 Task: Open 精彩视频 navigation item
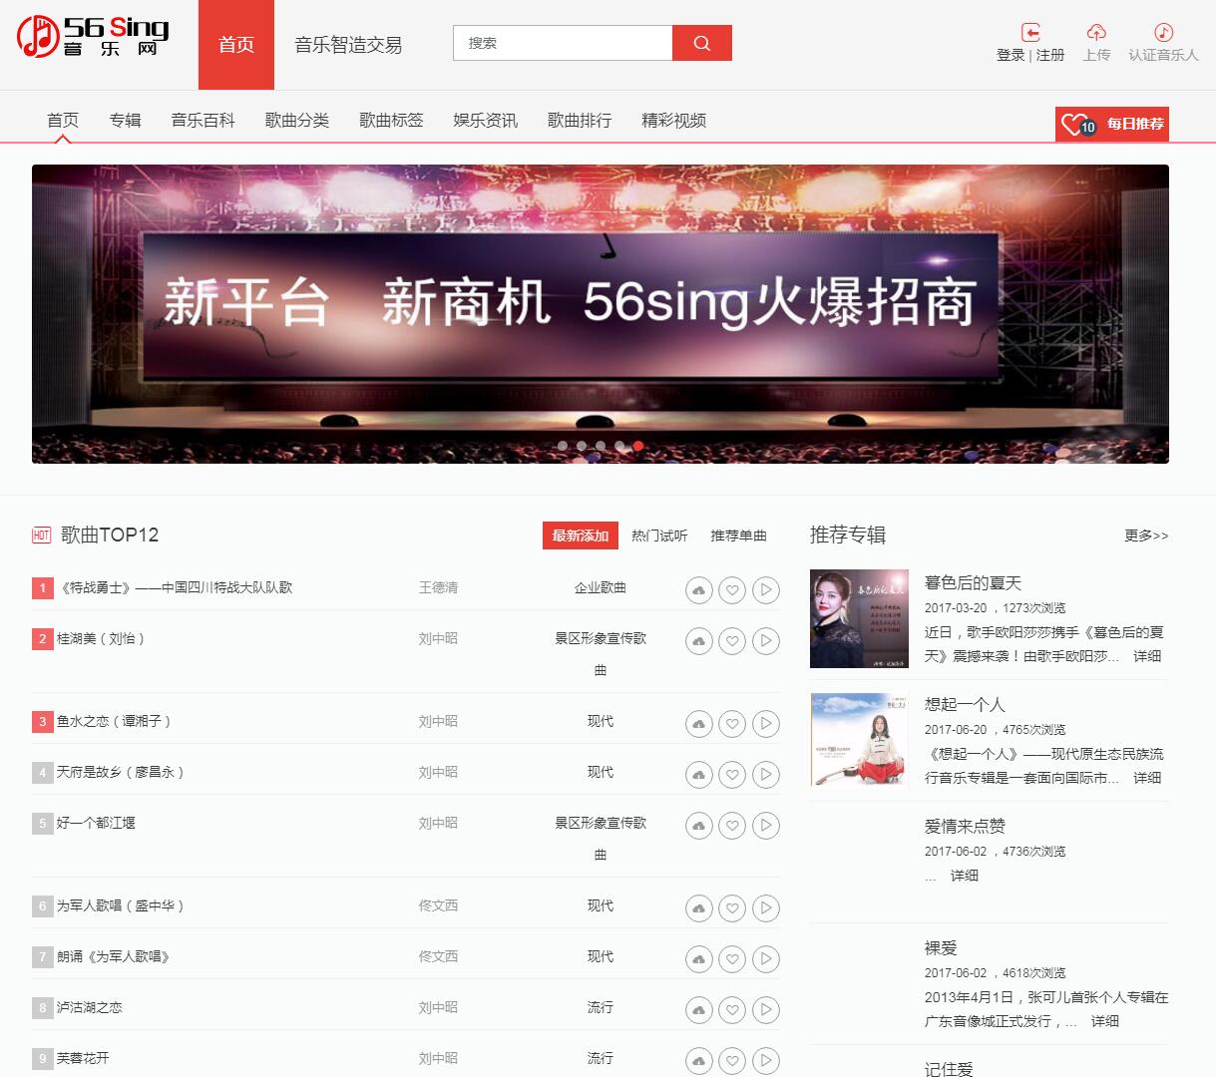[673, 121]
